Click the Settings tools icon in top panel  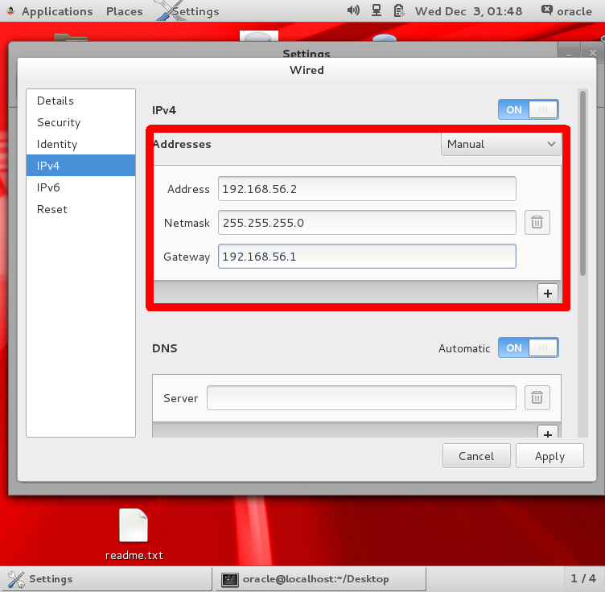[168, 10]
